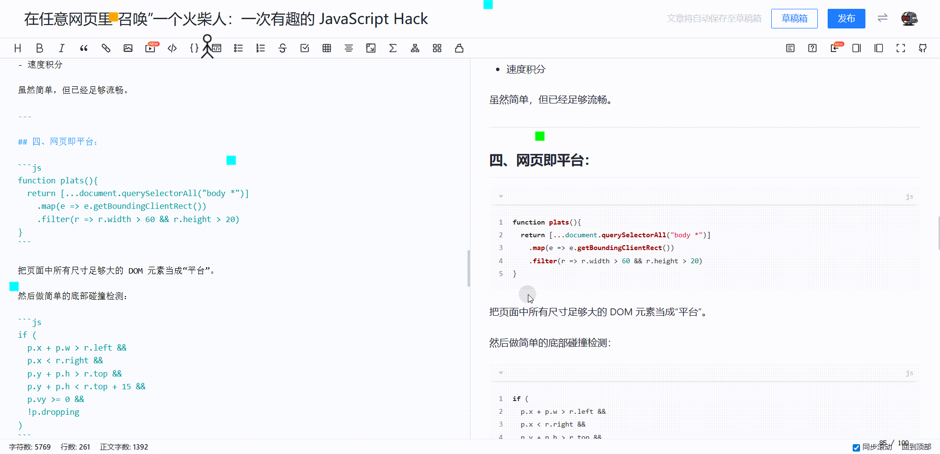Collapse the plats() function code block
This screenshot has width=940, height=454.
[500, 196]
